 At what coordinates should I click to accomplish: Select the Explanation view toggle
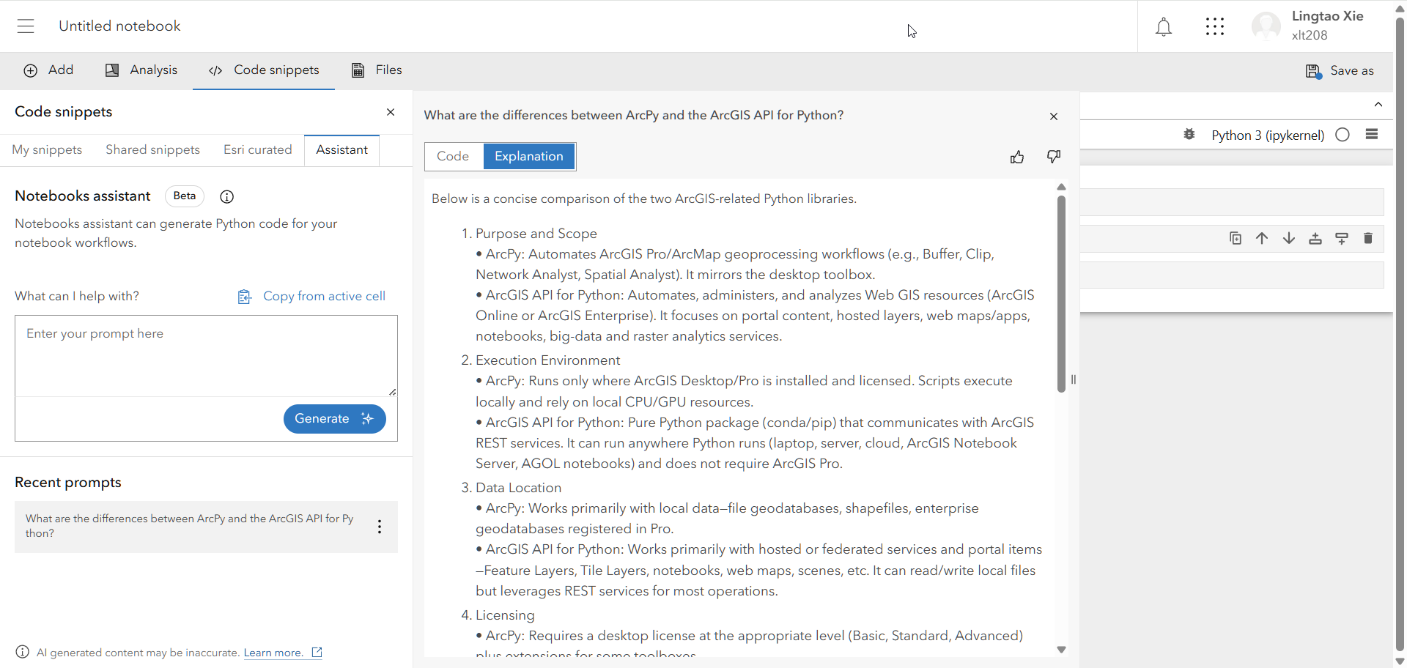pyautogui.click(x=528, y=157)
